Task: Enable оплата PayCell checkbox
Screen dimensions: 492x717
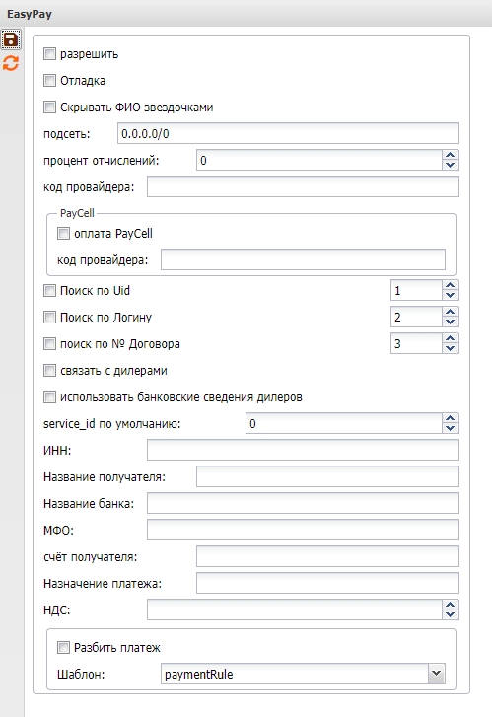Action: (x=63, y=233)
